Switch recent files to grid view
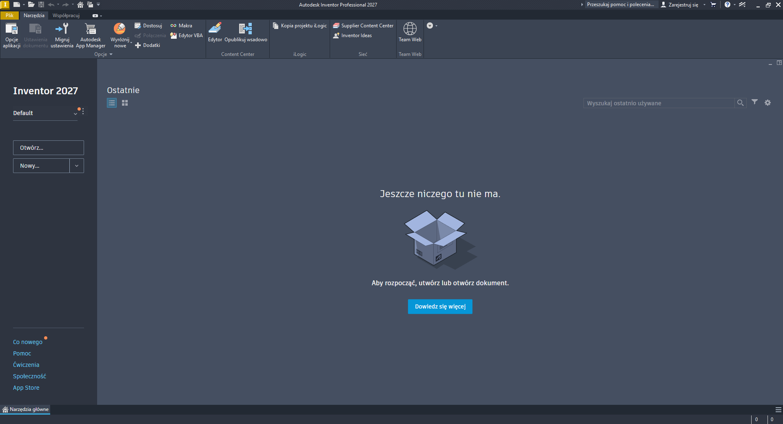 pyautogui.click(x=125, y=103)
